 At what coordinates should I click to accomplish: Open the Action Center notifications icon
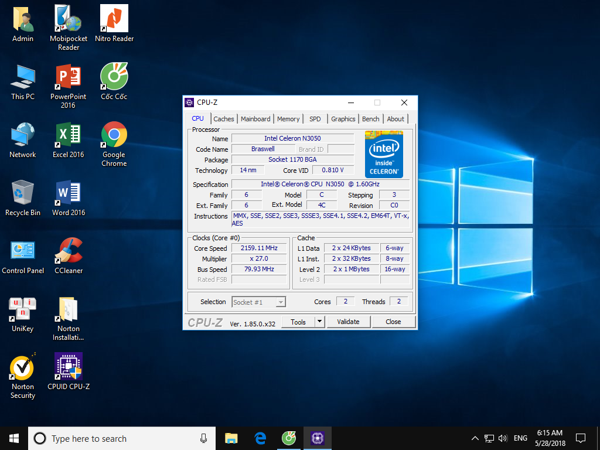pos(581,438)
